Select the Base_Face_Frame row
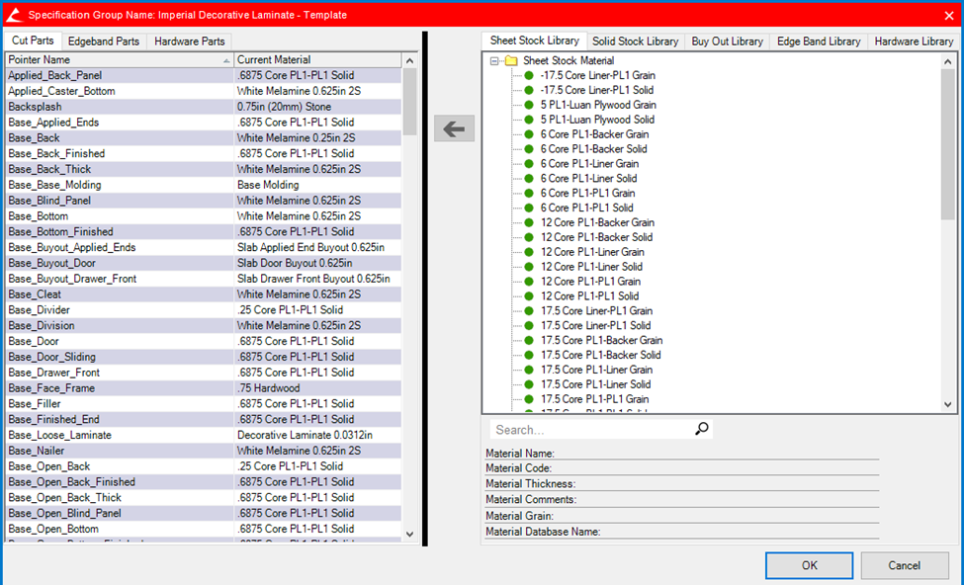This screenshot has width=964, height=585. point(51,388)
